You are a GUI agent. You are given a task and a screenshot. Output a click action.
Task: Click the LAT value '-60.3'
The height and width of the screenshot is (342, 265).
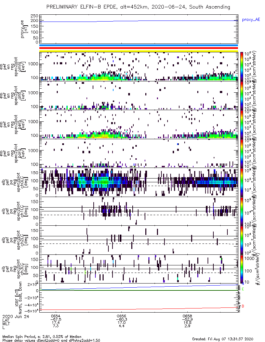coord(121,319)
